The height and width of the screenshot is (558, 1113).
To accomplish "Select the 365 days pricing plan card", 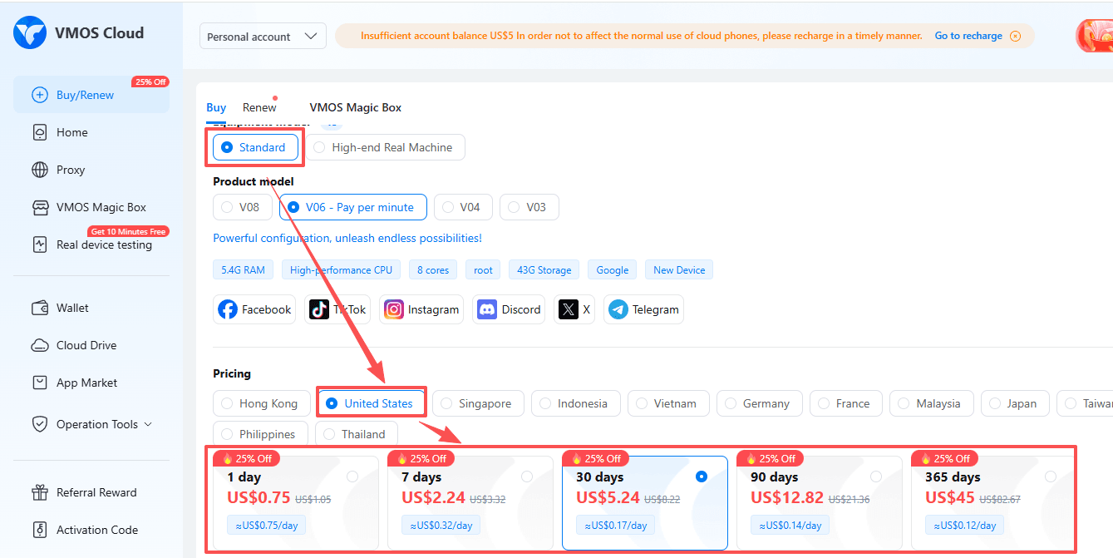I will click(x=992, y=499).
